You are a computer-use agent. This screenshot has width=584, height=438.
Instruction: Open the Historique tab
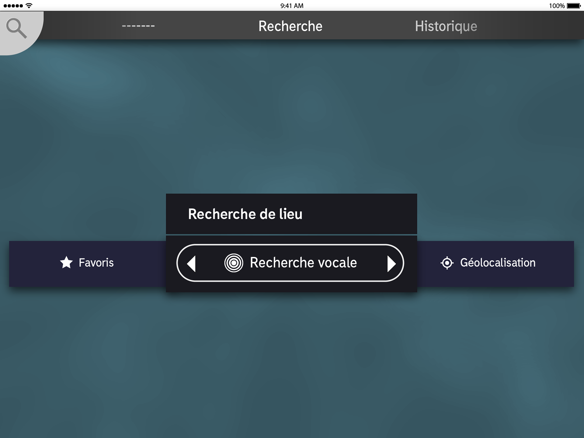[x=446, y=26]
